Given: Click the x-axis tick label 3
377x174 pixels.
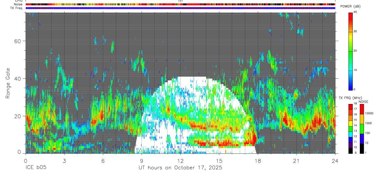Looking at the screenshot, I should coord(64,161).
